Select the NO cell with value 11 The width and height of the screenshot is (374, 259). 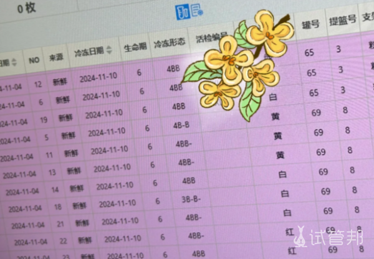pos(49,155)
